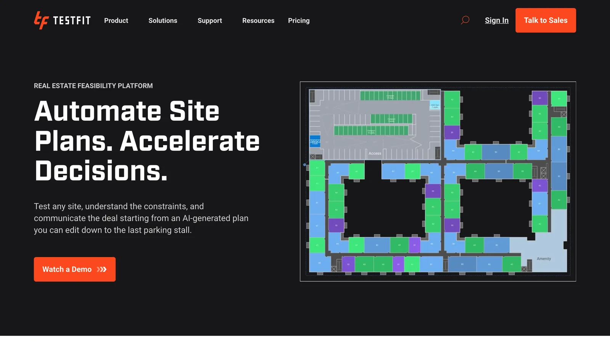The height and width of the screenshot is (343, 610).
Task: Open the Support menu
Action: pos(210,21)
